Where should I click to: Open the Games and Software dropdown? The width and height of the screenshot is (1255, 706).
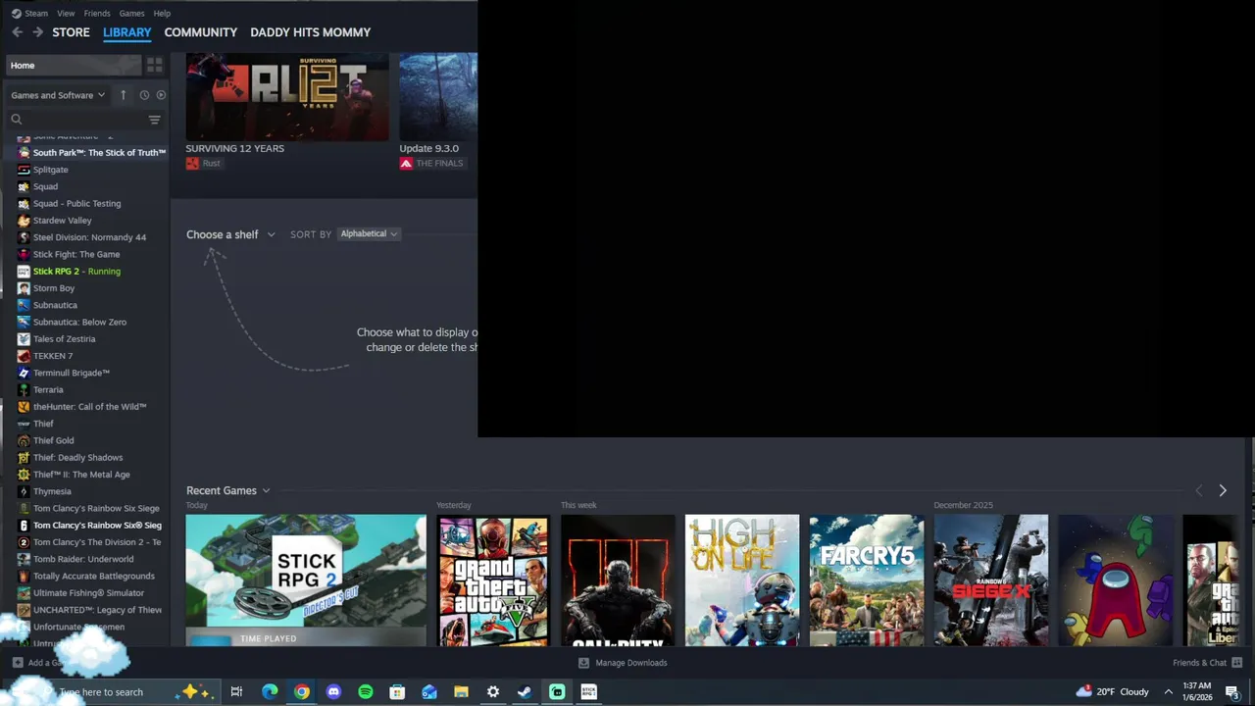[x=58, y=95]
